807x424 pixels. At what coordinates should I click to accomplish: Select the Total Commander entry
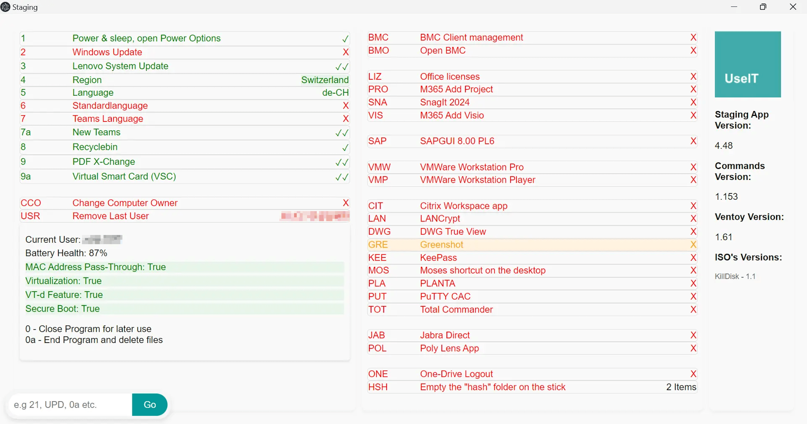click(532, 310)
